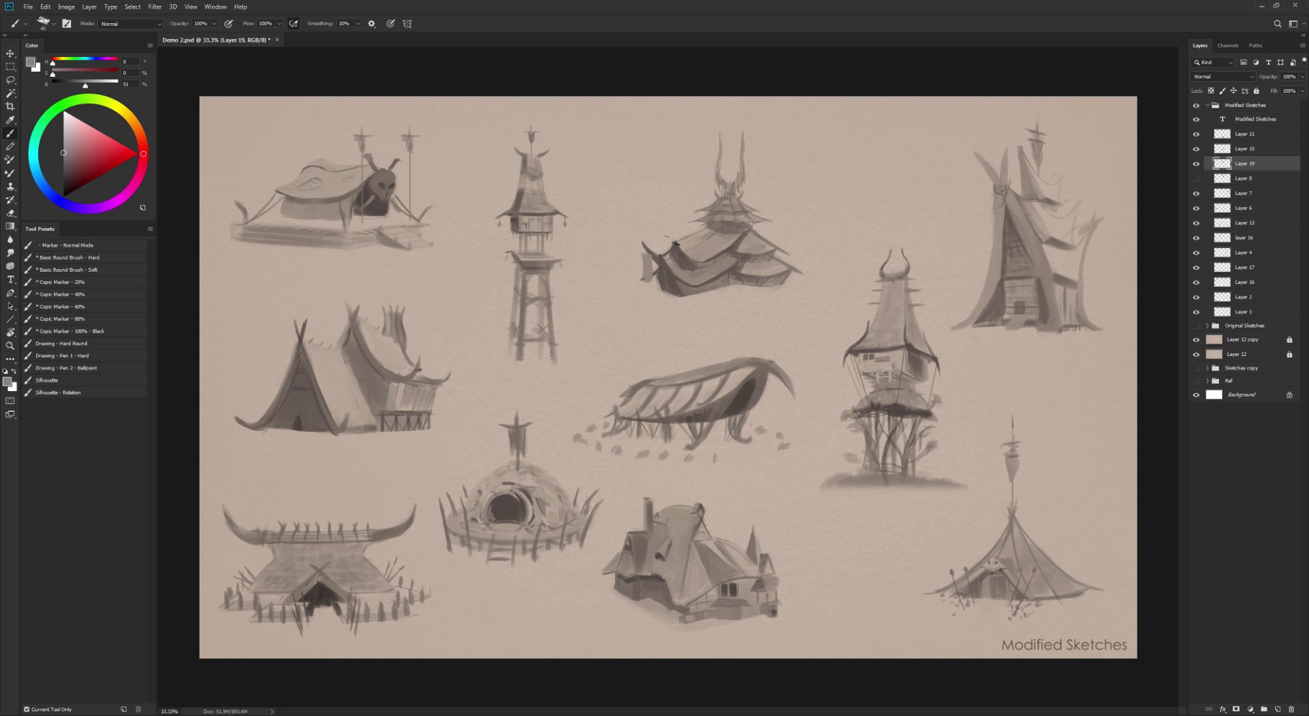Expand the Ref group
1309x716 pixels.
point(1208,381)
